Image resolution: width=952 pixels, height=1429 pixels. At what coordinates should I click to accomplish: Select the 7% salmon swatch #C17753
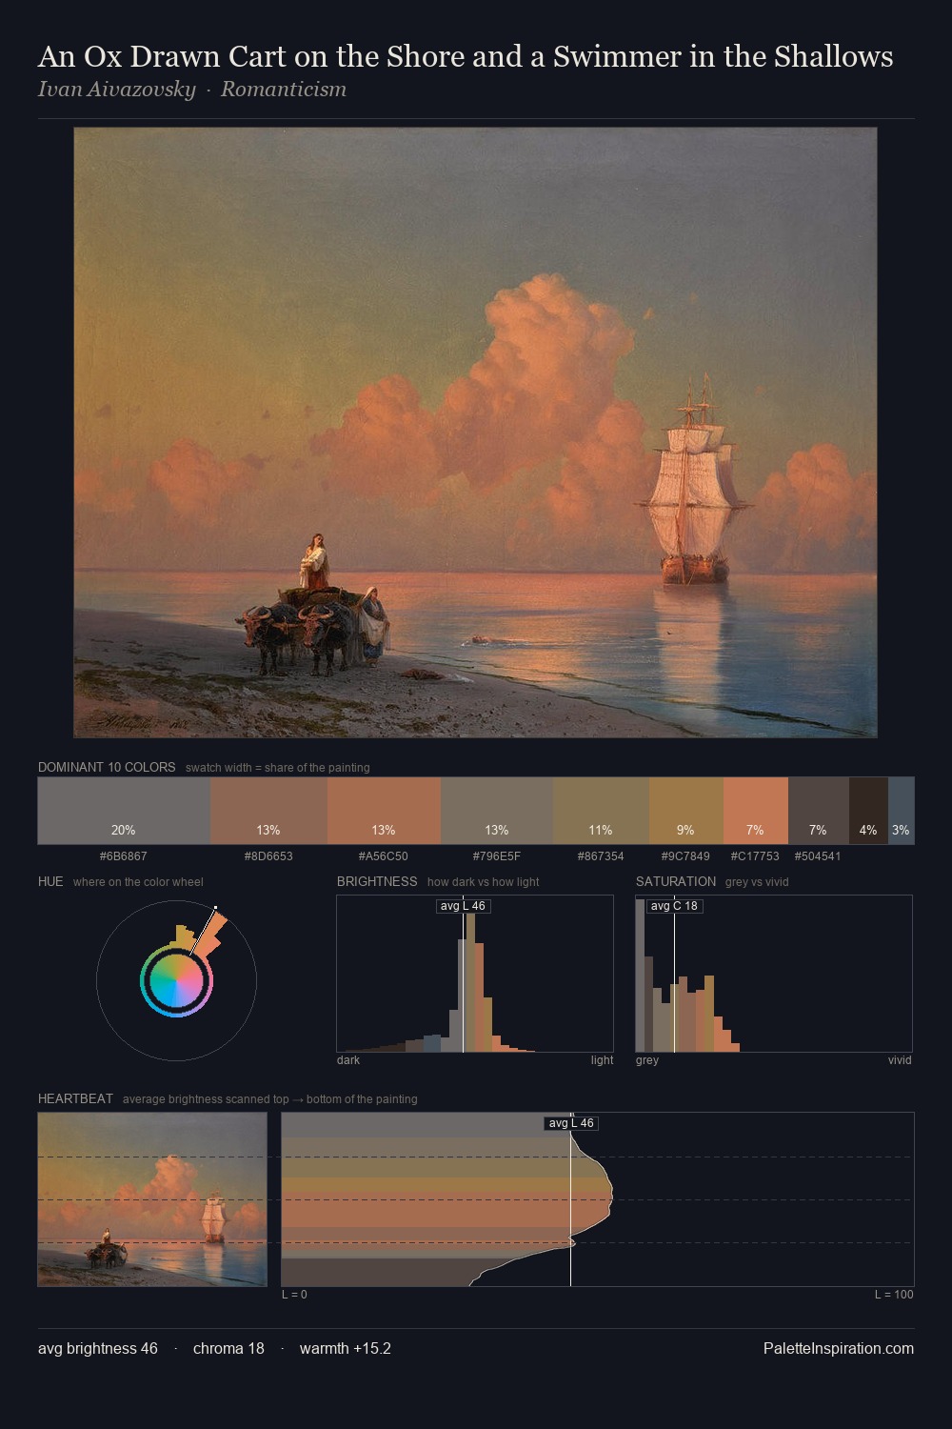(x=756, y=811)
